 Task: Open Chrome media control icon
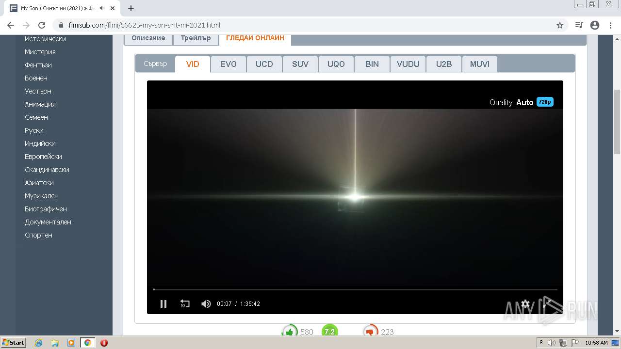coord(579,25)
